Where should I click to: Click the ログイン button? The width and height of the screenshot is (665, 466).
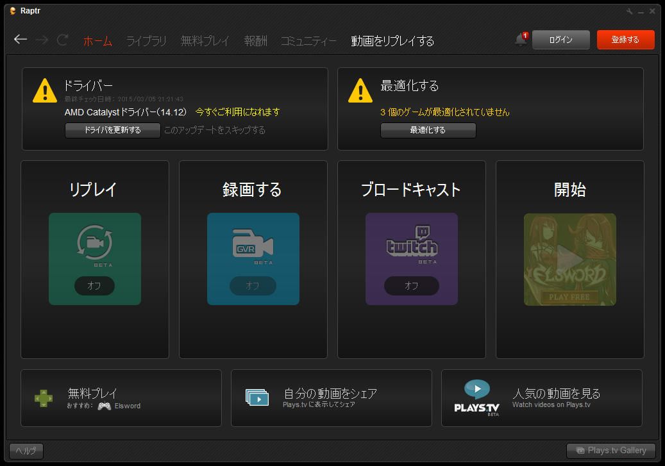(x=561, y=40)
